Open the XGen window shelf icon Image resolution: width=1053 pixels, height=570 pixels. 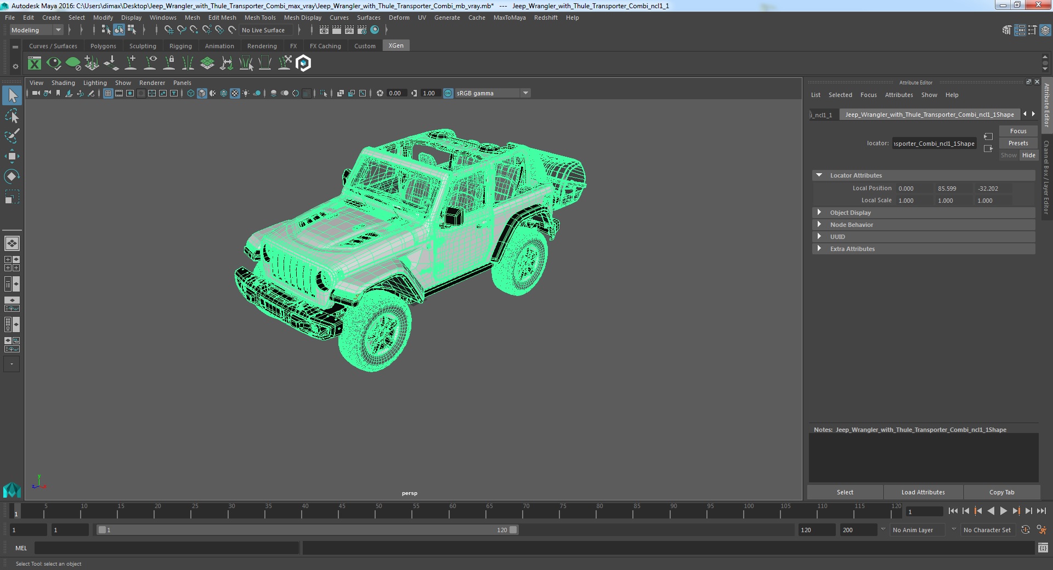[x=35, y=64]
